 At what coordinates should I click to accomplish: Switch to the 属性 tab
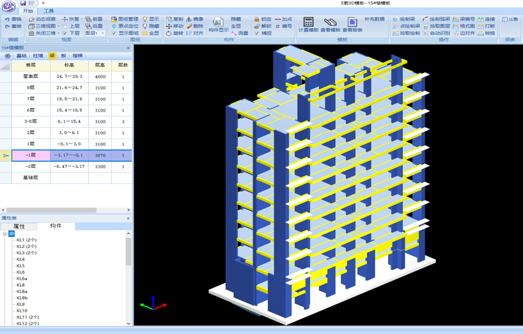pyautogui.click(x=19, y=226)
